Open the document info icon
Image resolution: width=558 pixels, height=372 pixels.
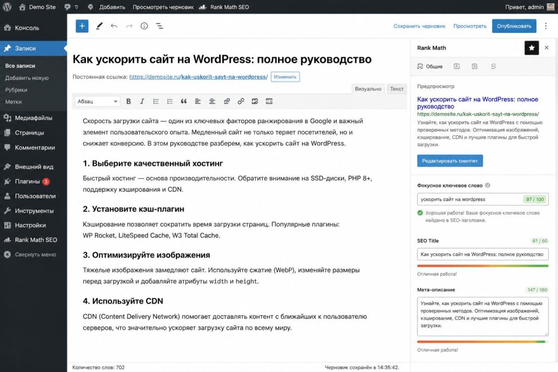(144, 26)
